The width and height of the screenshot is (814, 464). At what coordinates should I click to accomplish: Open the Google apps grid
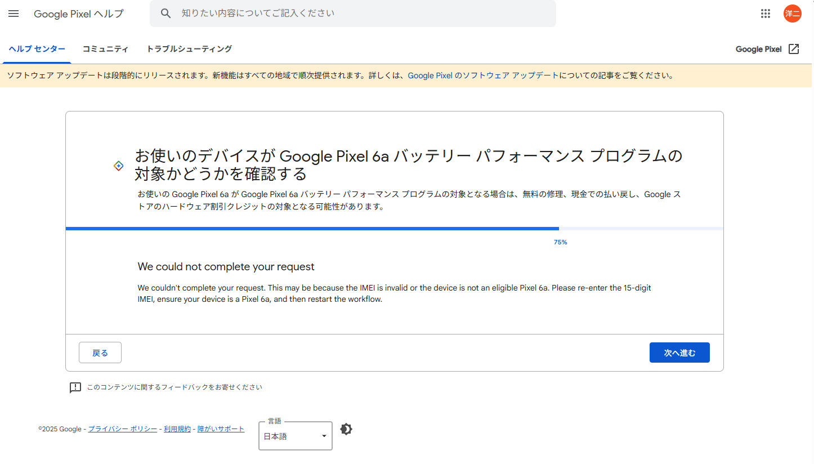point(765,14)
